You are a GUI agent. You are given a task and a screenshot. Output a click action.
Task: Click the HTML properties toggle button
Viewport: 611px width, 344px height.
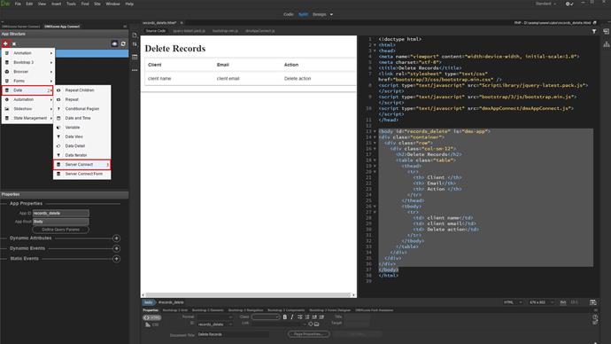click(152, 317)
